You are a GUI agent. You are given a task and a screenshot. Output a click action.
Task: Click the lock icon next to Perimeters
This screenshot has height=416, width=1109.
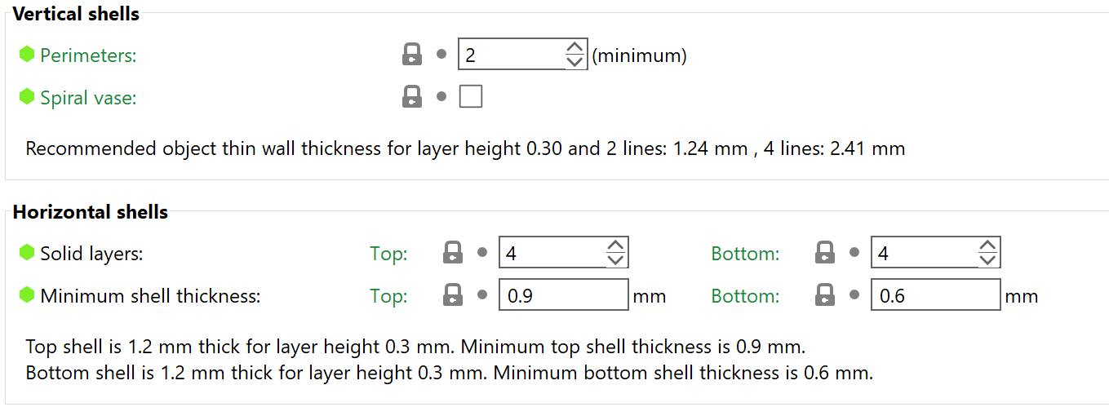412,55
